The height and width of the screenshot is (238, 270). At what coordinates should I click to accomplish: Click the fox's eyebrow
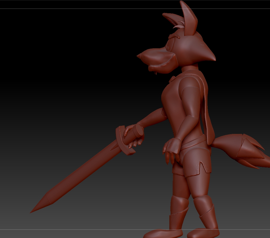pos(174,36)
